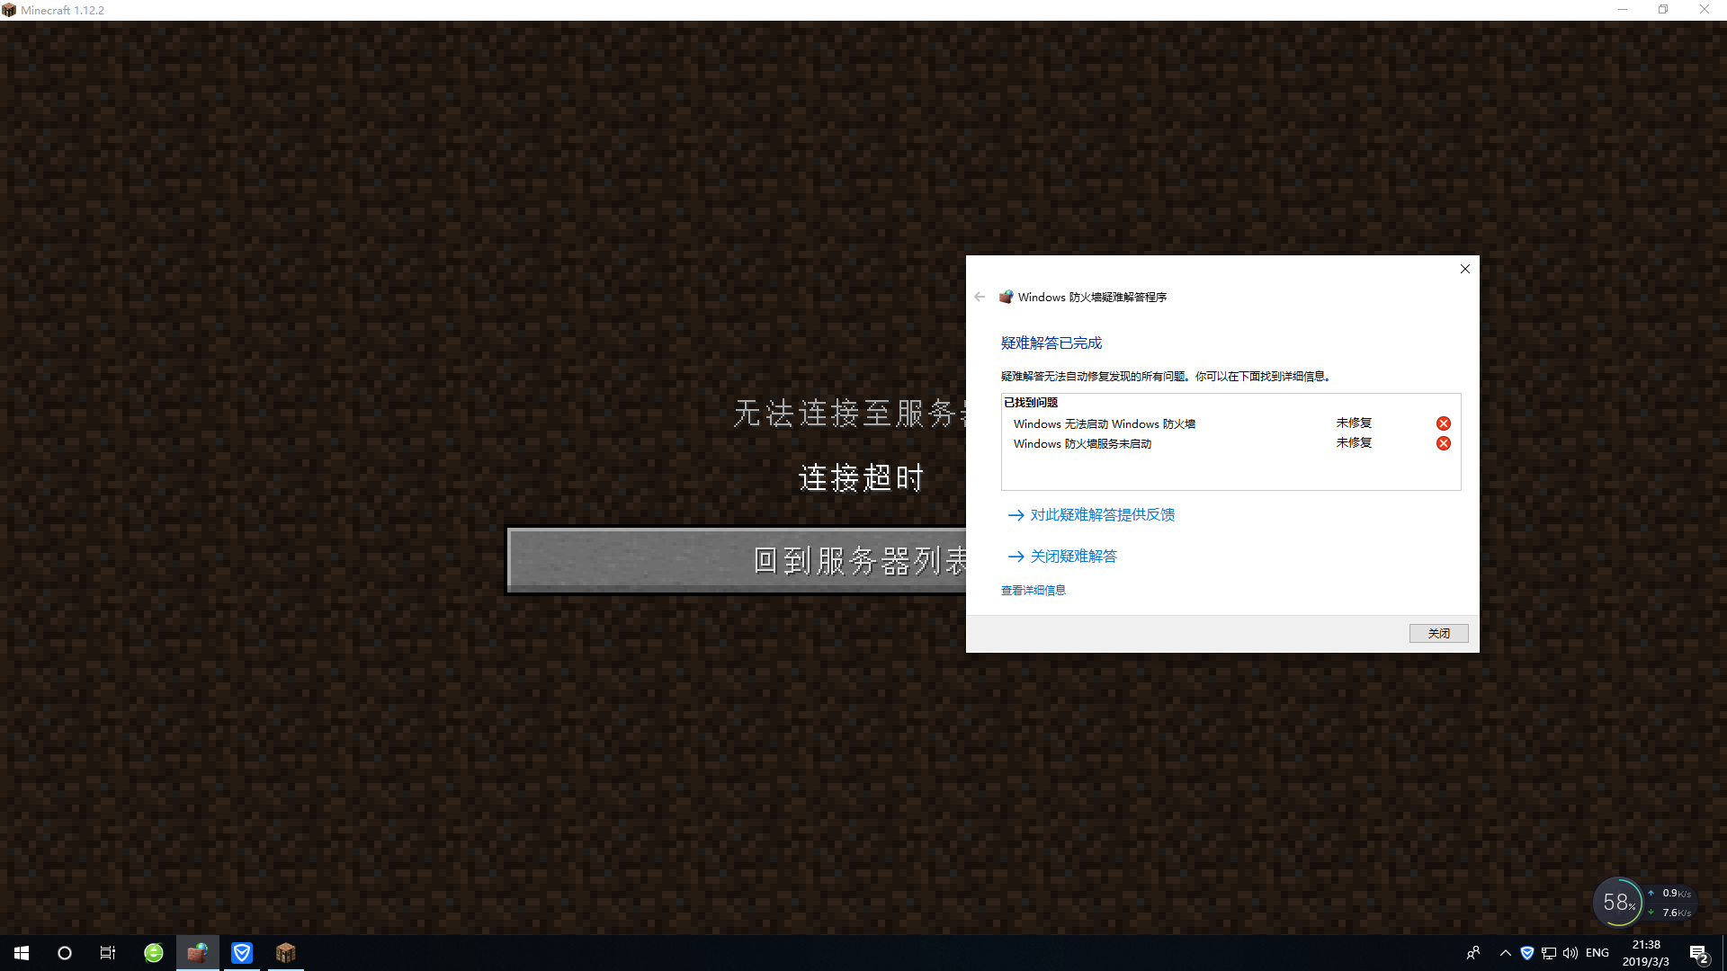
Task: Click the 58% memory floating widget
Action: tap(1618, 902)
